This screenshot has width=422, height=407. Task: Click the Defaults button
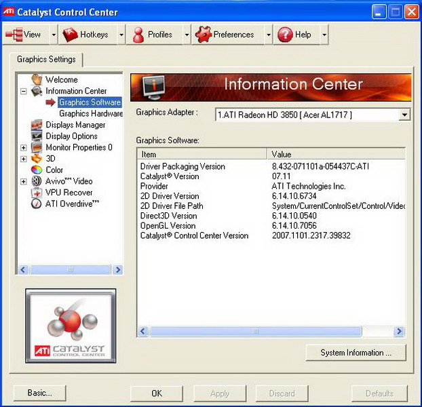(379, 393)
